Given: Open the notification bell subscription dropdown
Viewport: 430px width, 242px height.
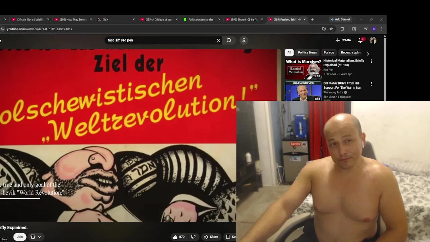Looking at the screenshot, I should point(36,237).
